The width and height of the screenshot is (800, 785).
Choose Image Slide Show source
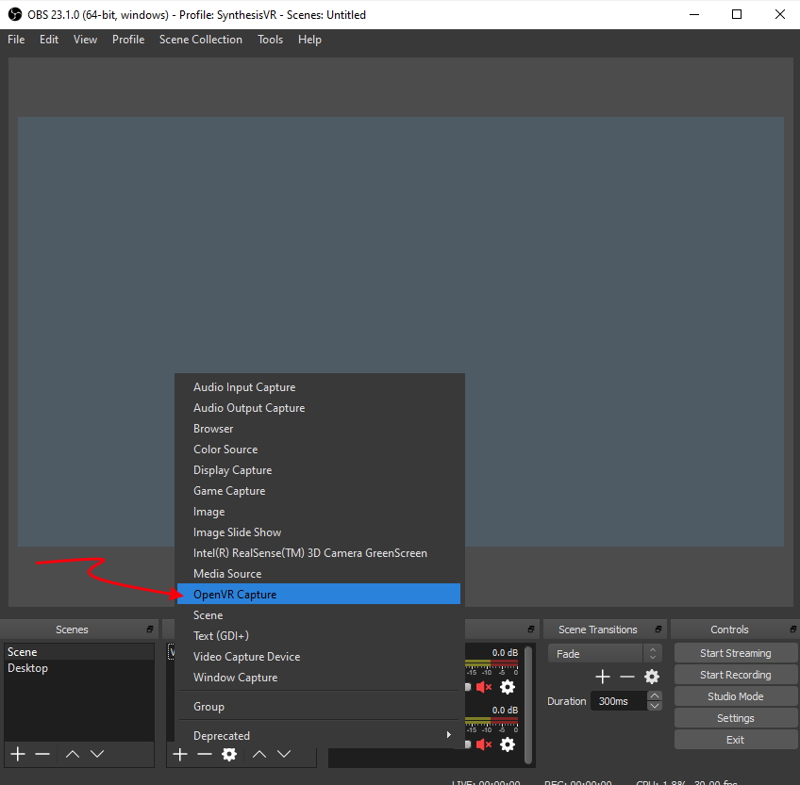tap(319, 532)
